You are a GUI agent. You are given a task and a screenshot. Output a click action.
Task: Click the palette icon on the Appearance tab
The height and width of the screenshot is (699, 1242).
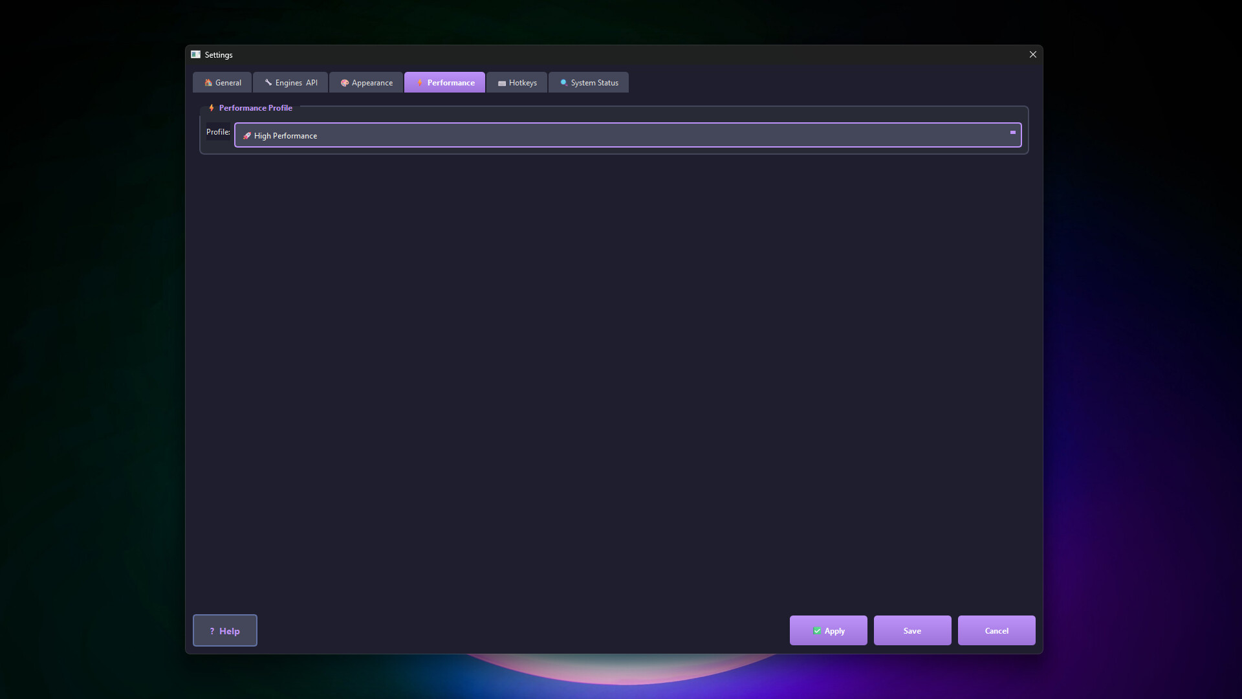343,82
